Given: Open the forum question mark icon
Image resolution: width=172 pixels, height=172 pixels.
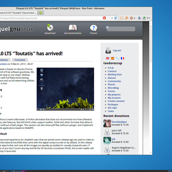Looking at the screenshot, I should pos(94,28).
